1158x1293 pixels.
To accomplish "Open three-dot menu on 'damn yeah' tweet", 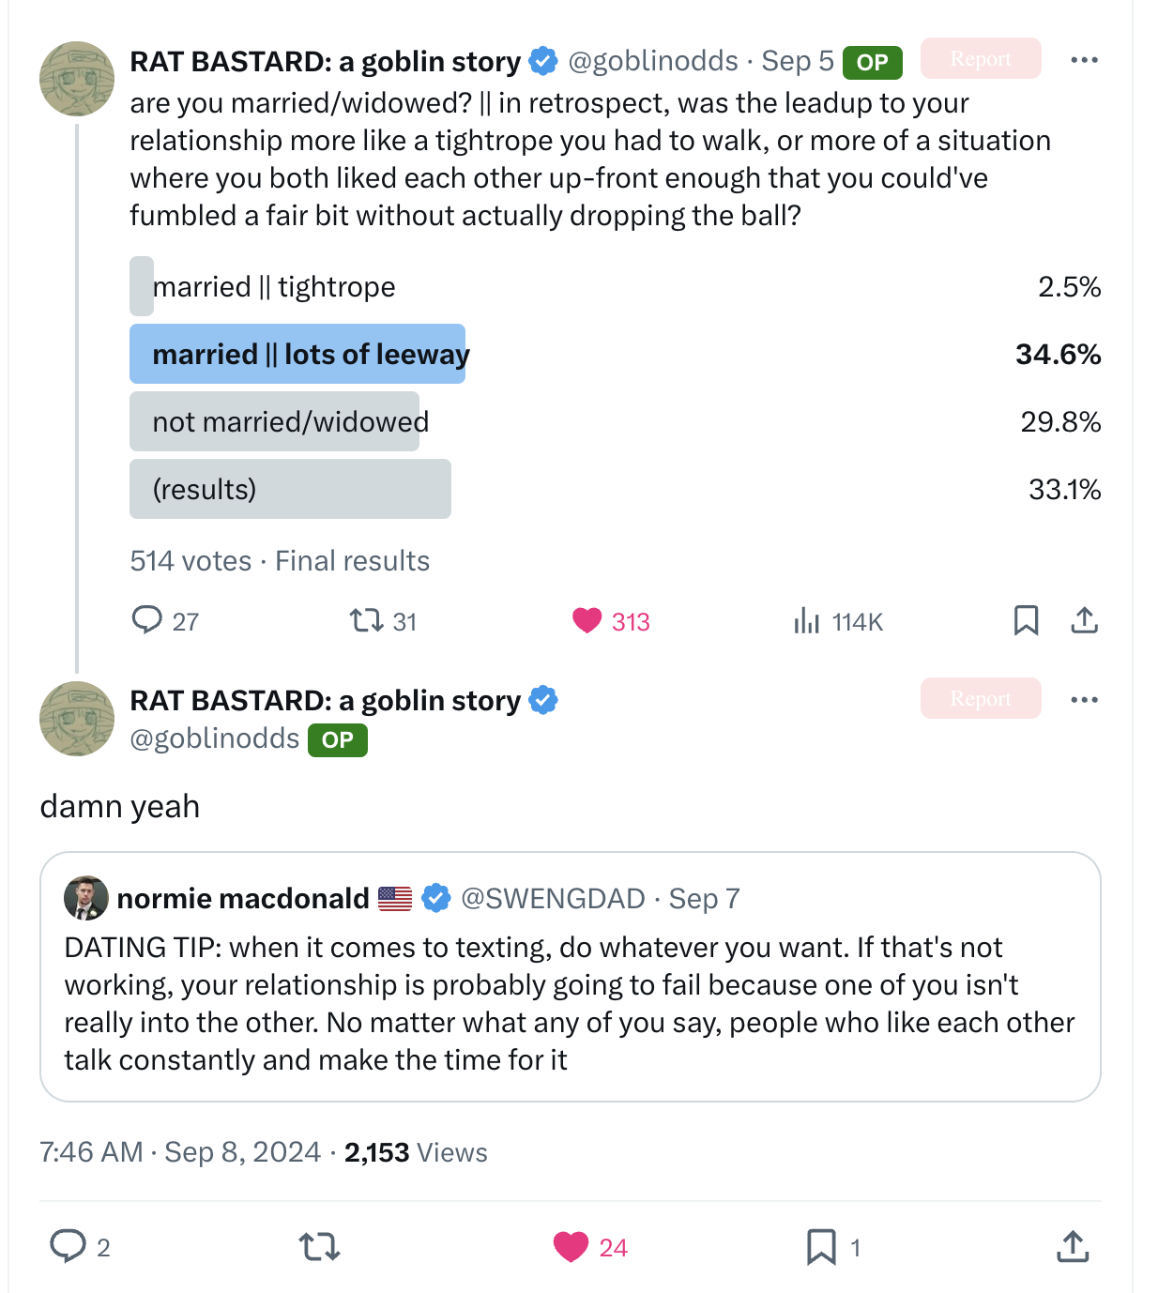I will pyautogui.click(x=1084, y=700).
